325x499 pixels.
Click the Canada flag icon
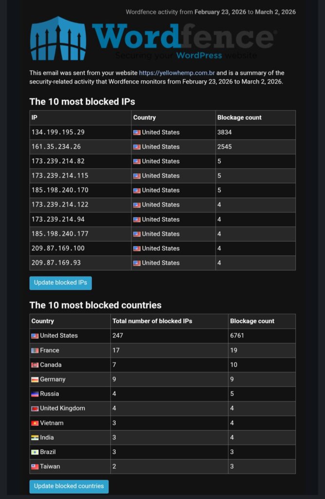click(35, 365)
